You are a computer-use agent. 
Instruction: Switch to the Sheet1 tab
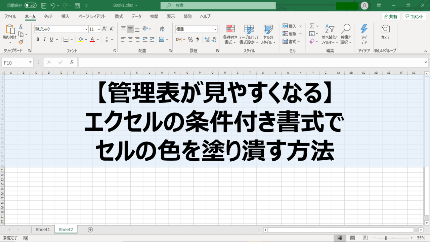click(43, 230)
